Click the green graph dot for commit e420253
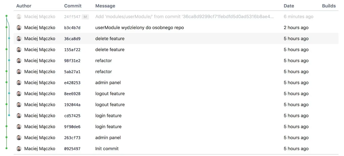Viewport: 344px width, 156px height. [x=6, y=82]
